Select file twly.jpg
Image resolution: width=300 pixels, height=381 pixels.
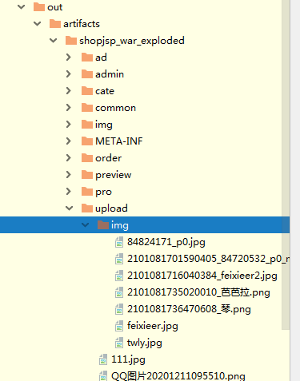145,343
